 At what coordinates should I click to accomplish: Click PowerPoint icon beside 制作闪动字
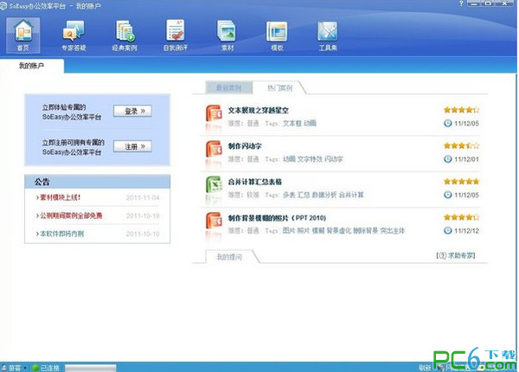point(215,150)
